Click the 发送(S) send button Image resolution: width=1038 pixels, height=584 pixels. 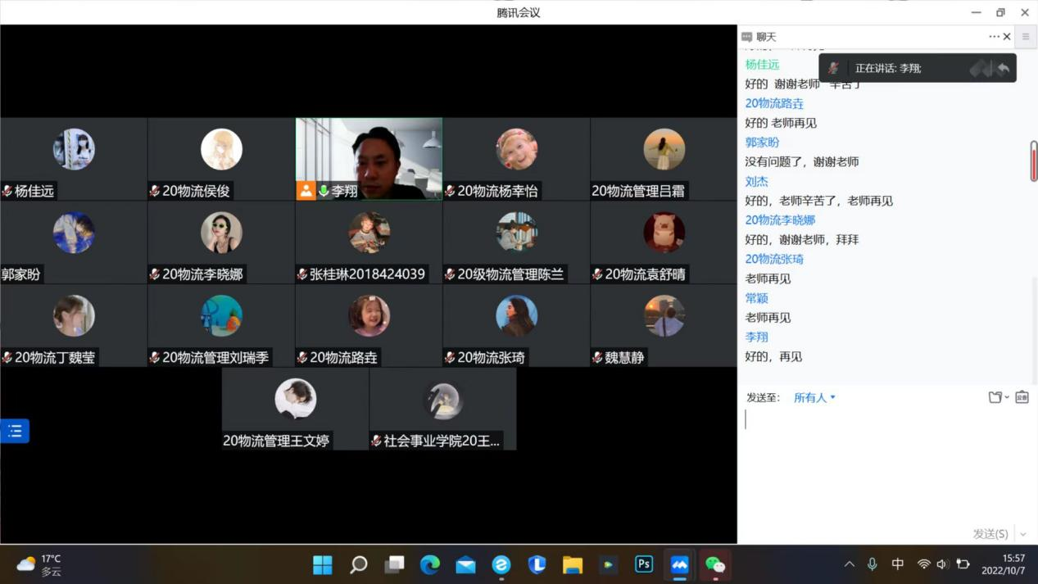(x=990, y=534)
